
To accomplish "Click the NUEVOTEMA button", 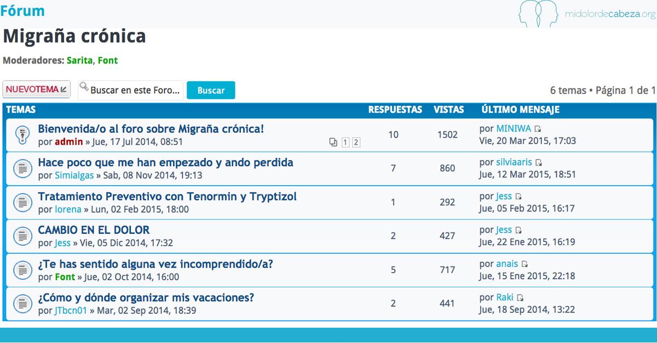I will (37, 90).
